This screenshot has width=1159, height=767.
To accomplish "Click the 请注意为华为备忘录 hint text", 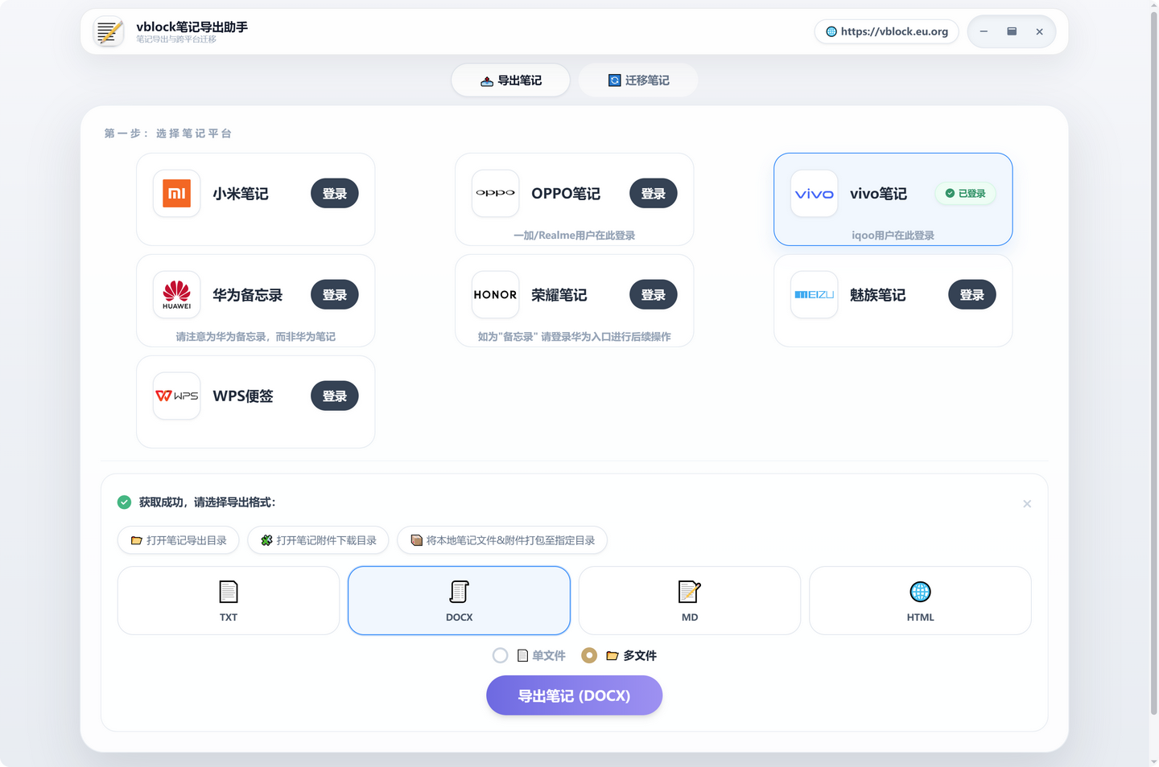I will click(256, 337).
